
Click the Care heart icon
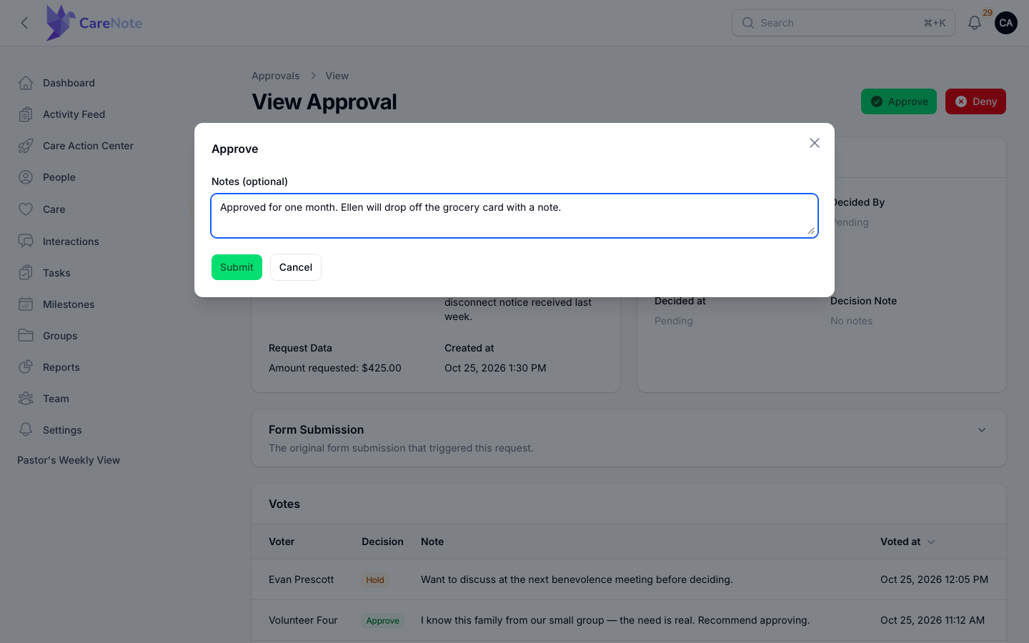[x=26, y=209]
